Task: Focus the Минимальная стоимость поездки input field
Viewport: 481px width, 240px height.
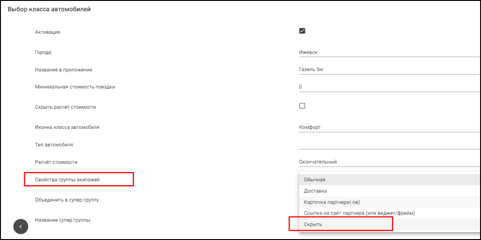Action: pos(388,87)
